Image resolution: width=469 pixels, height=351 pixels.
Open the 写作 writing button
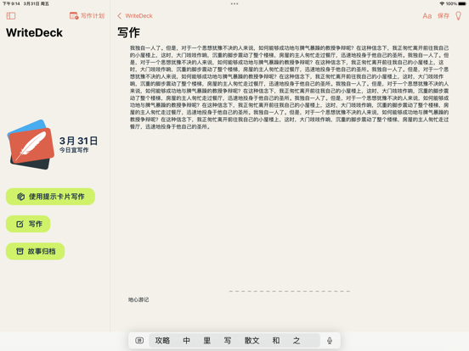(28, 224)
